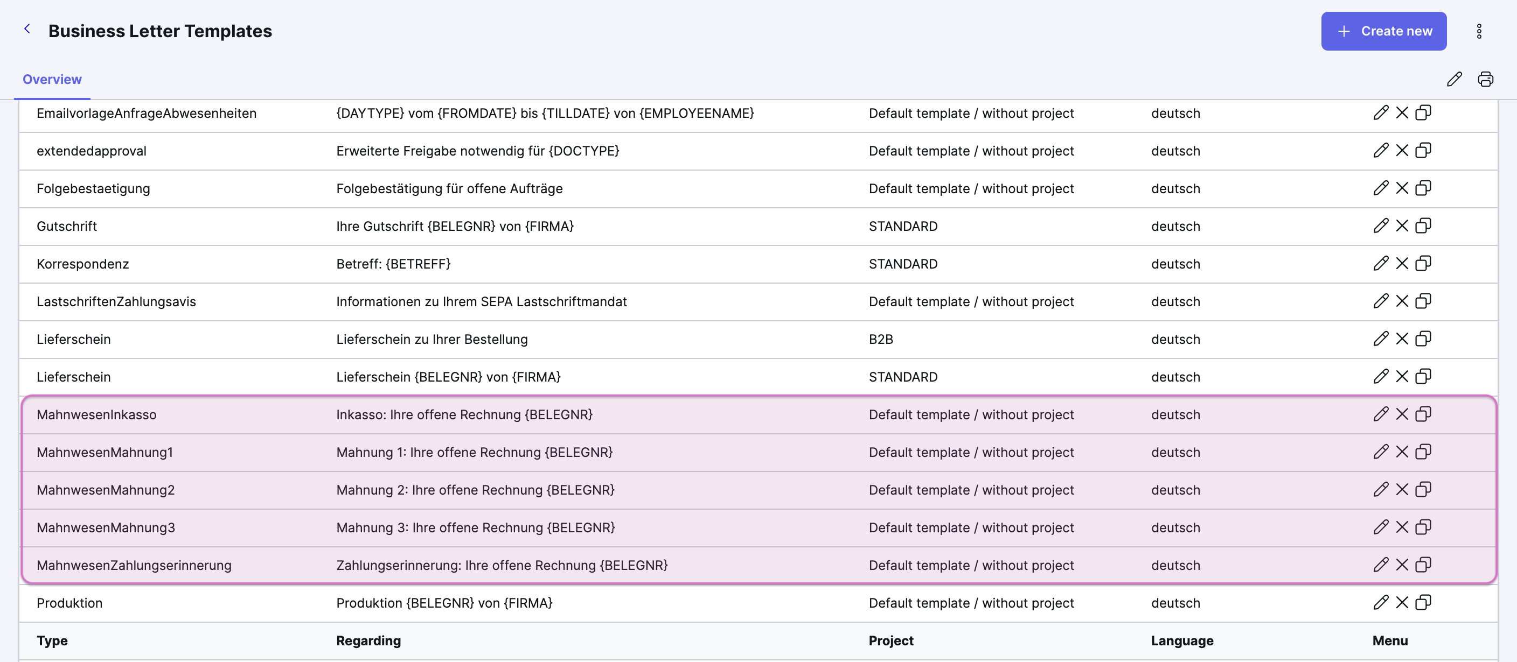This screenshot has width=1517, height=662.
Task: Duplicate the MahnwesenMahnung1 template
Action: point(1423,452)
